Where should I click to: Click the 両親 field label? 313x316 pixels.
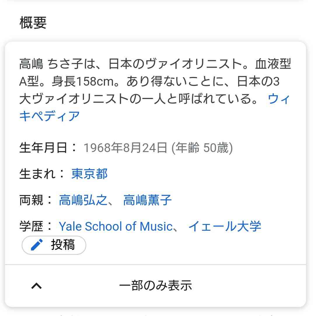click(31, 200)
